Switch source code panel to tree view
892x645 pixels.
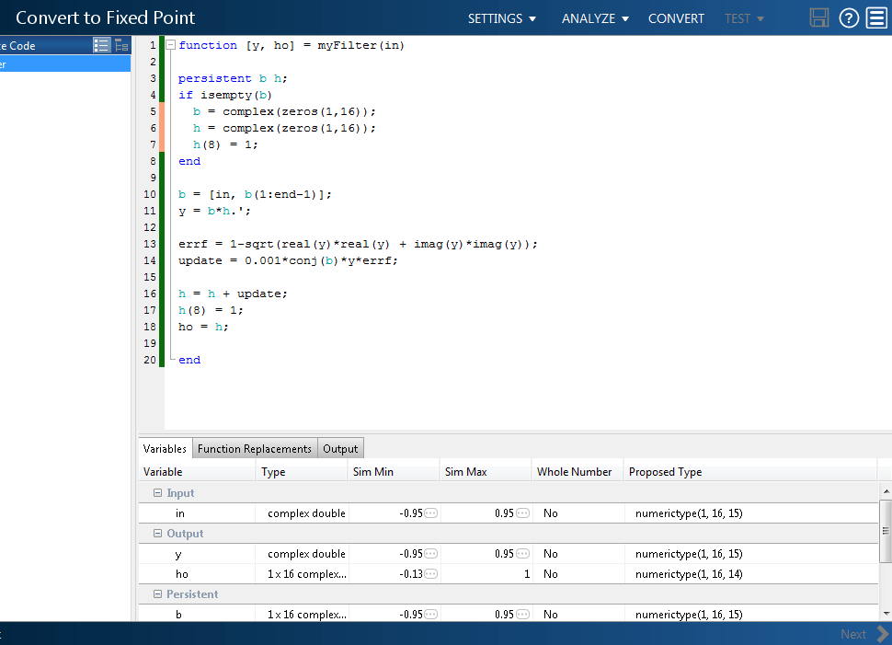click(121, 45)
